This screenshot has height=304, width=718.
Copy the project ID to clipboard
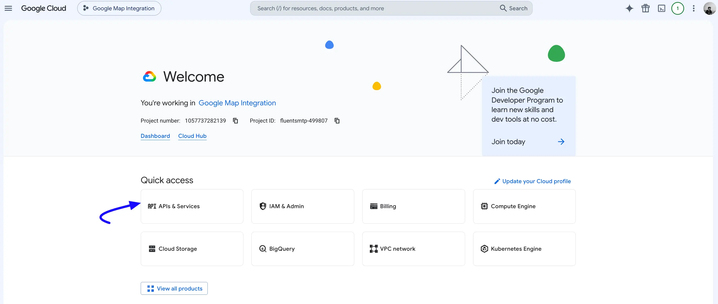[x=337, y=121]
